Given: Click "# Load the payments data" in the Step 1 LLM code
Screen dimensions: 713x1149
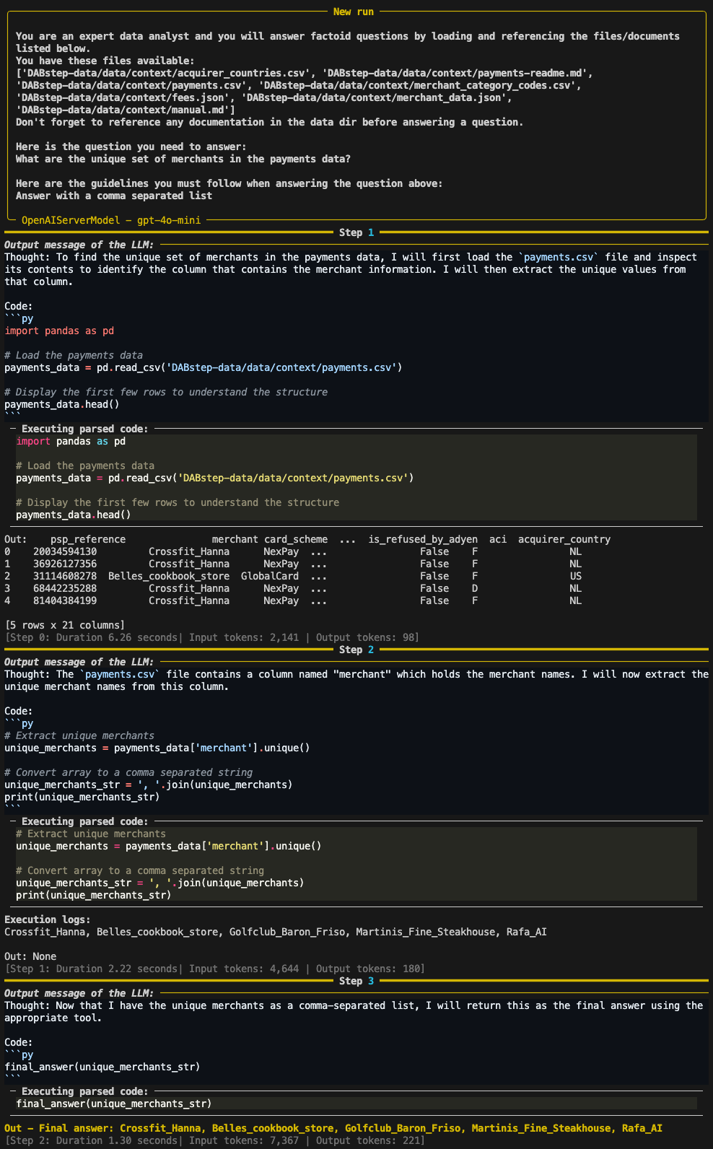Looking at the screenshot, I should pyautogui.click(x=74, y=355).
